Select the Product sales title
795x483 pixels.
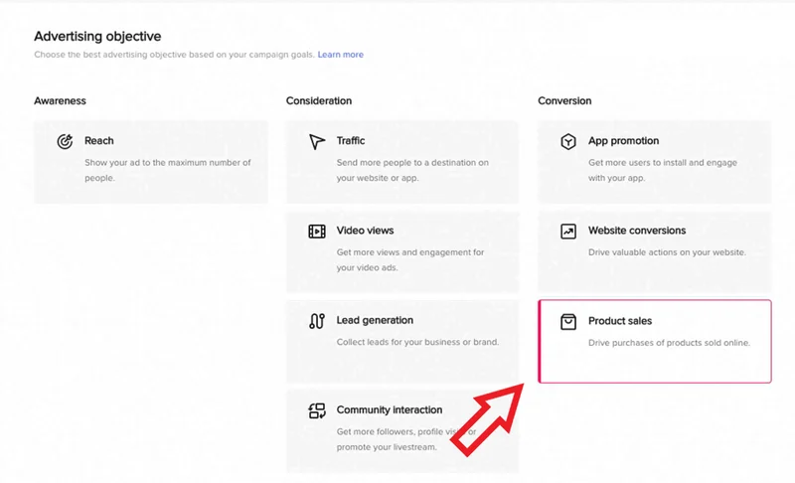(x=620, y=320)
